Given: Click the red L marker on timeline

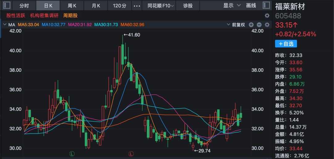Looking at the screenshot, I should point(131,153).
